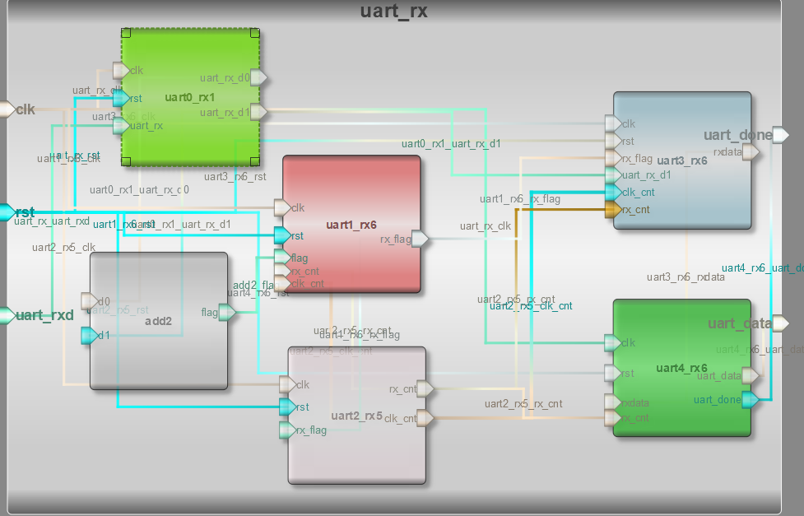Viewport: 804px width, 516px height.
Task: Select the uart3_rx6 block title
Action: click(685, 160)
